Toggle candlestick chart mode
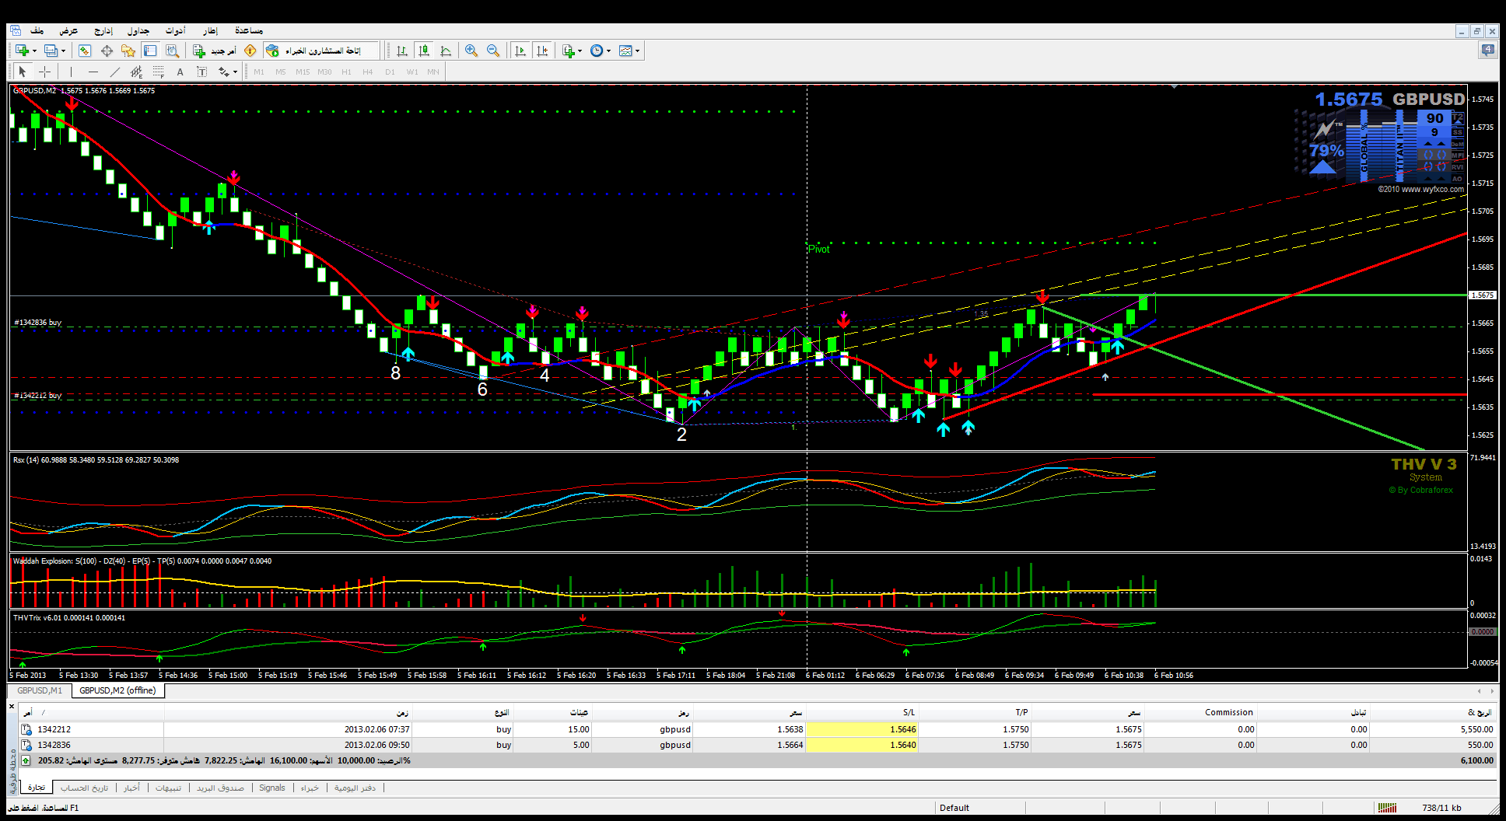 [424, 51]
